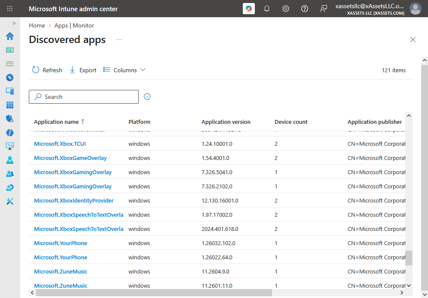Select version cell 1.26022.64.0

tap(217, 257)
